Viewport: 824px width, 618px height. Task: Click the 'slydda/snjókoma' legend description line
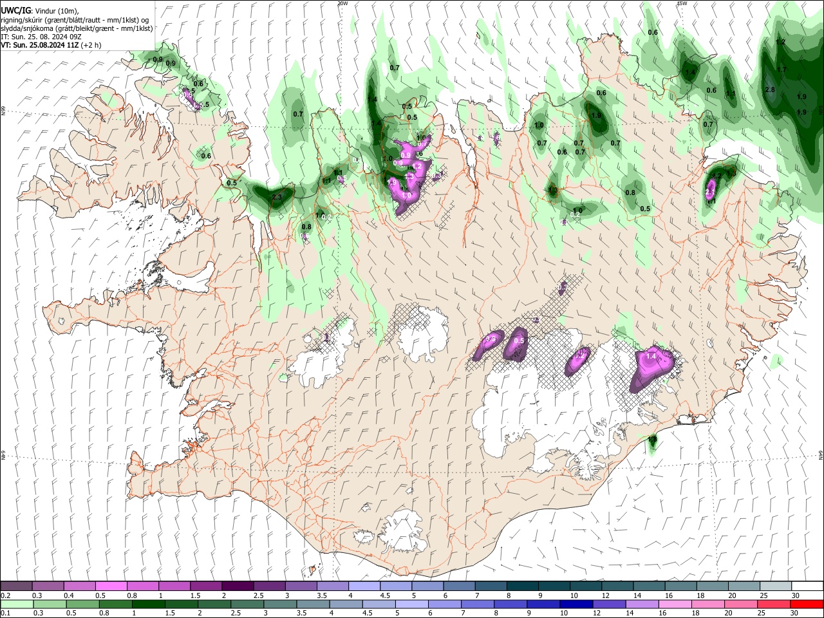pos(77,29)
